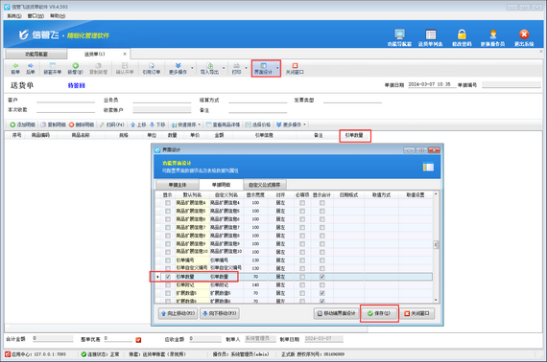
Task: Click 添加明细 green add icon
Action: pos(12,124)
